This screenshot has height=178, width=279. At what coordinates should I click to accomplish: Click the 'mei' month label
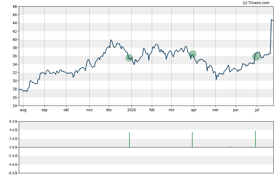(215, 110)
